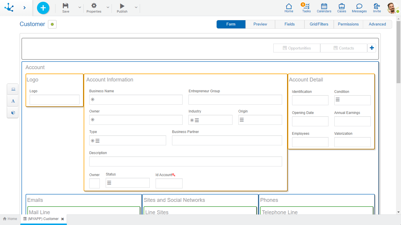Expand the Publish dropdown arrow
This screenshot has width=401, height=225.
(x=136, y=8)
